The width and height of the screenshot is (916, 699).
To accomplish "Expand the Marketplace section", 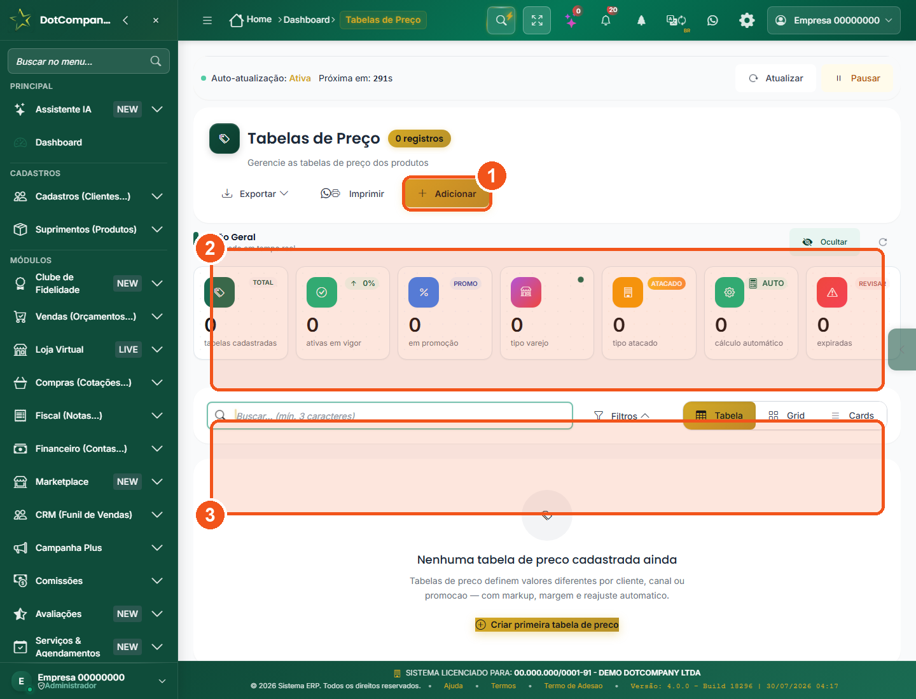I will click(157, 482).
